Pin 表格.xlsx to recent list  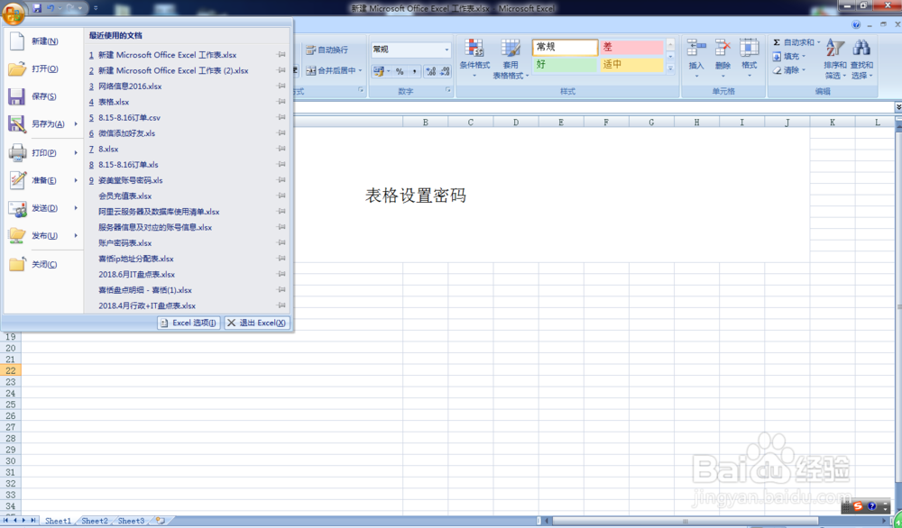click(281, 102)
